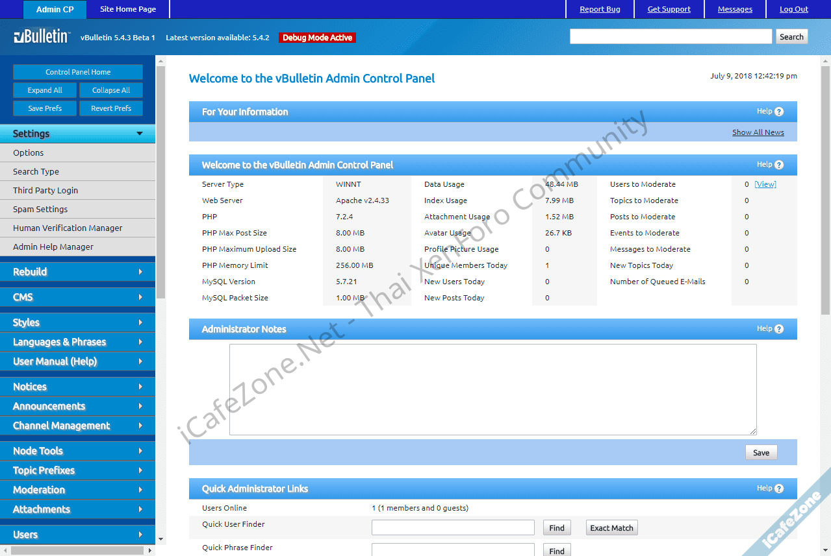The image size is (831, 556).
Task: Open Help icon beside Administrator Notes
Action: pos(779,329)
